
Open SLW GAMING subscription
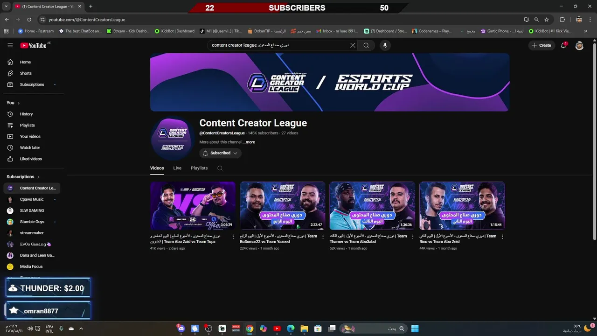pyautogui.click(x=32, y=210)
